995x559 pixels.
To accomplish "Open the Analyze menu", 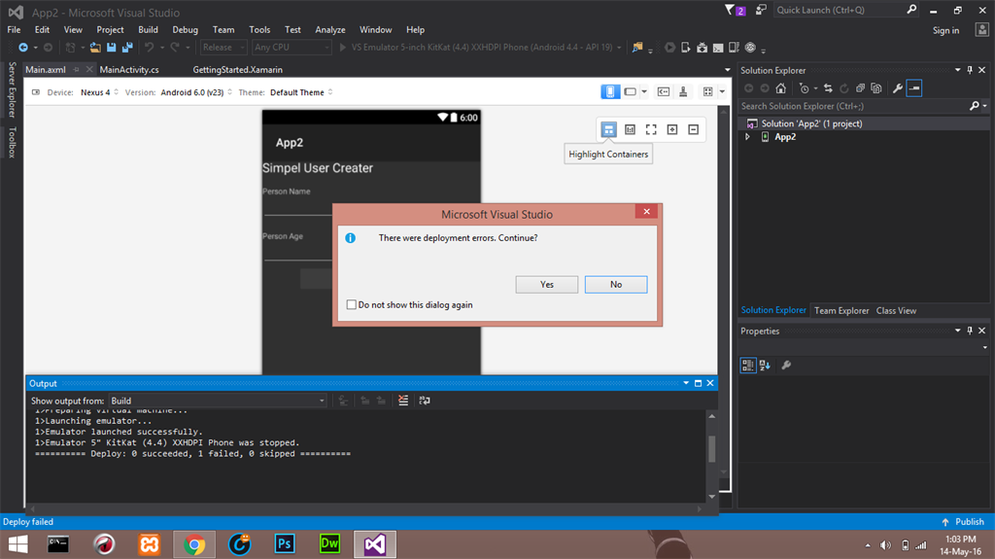I will (x=330, y=30).
